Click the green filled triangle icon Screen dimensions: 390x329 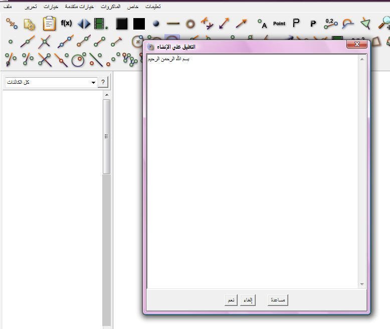(x=365, y=24)
